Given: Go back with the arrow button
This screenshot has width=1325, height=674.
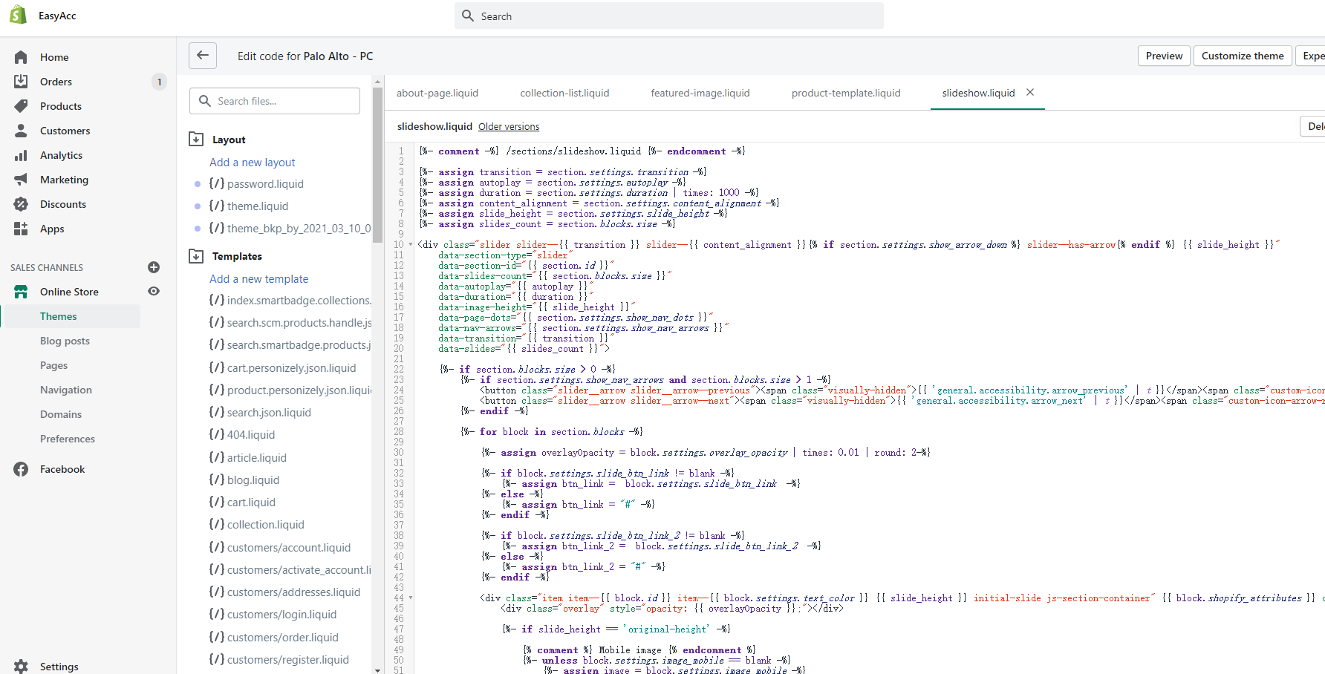Looking at the screenshot, I should coord(203,56).
